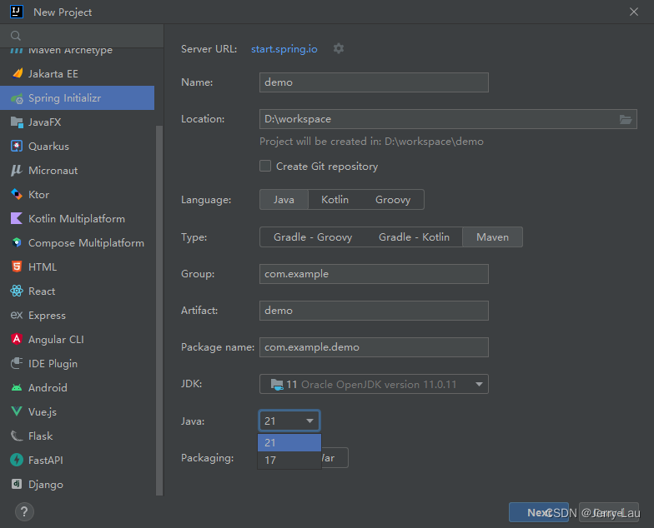Click the Spring Initializr leaf icon
Image resolution: width=654 pixels, height=528 pixels.
(x=17, y=98)
